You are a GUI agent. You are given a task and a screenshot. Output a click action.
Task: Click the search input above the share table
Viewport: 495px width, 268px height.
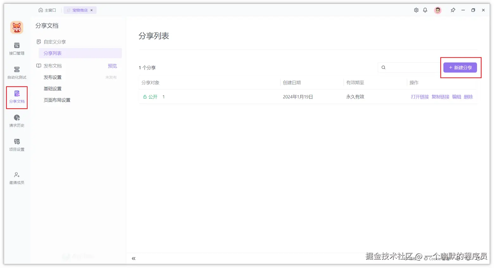click(x=408, y=67)
